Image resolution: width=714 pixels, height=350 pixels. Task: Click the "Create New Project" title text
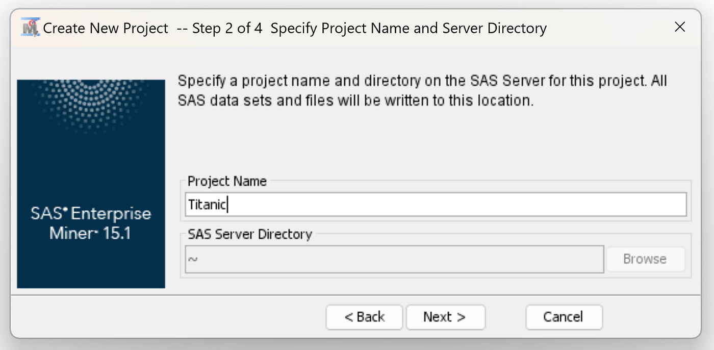click(x=106, y=28)
